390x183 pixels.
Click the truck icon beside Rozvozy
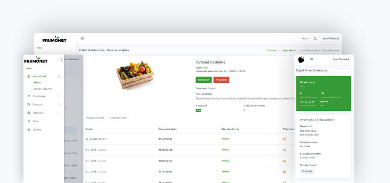pos(29,104)
